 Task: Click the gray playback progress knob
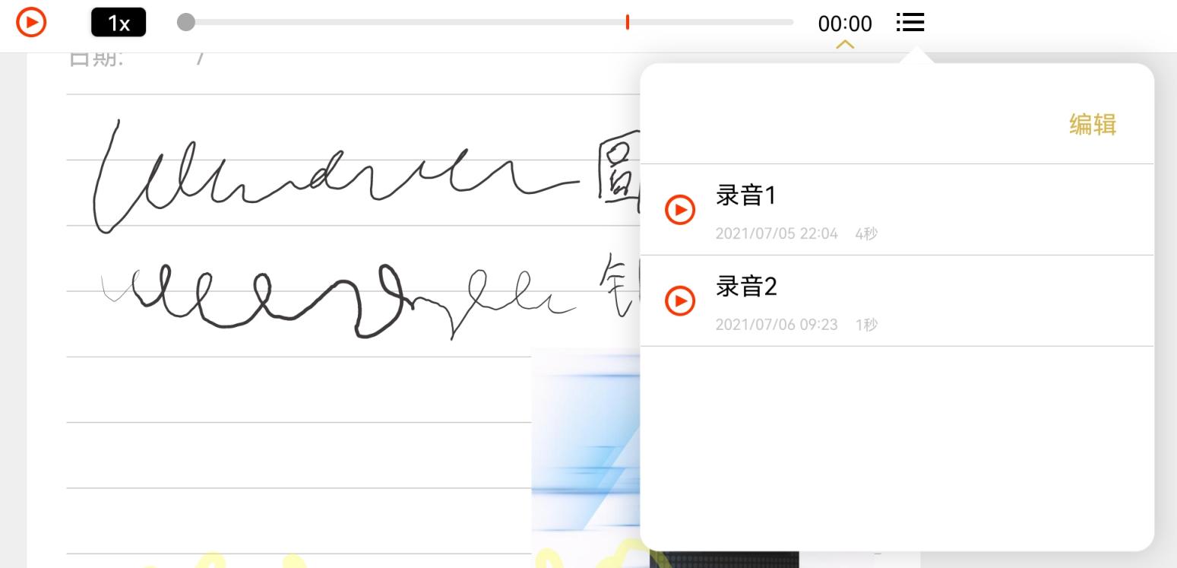pos(185,22)
